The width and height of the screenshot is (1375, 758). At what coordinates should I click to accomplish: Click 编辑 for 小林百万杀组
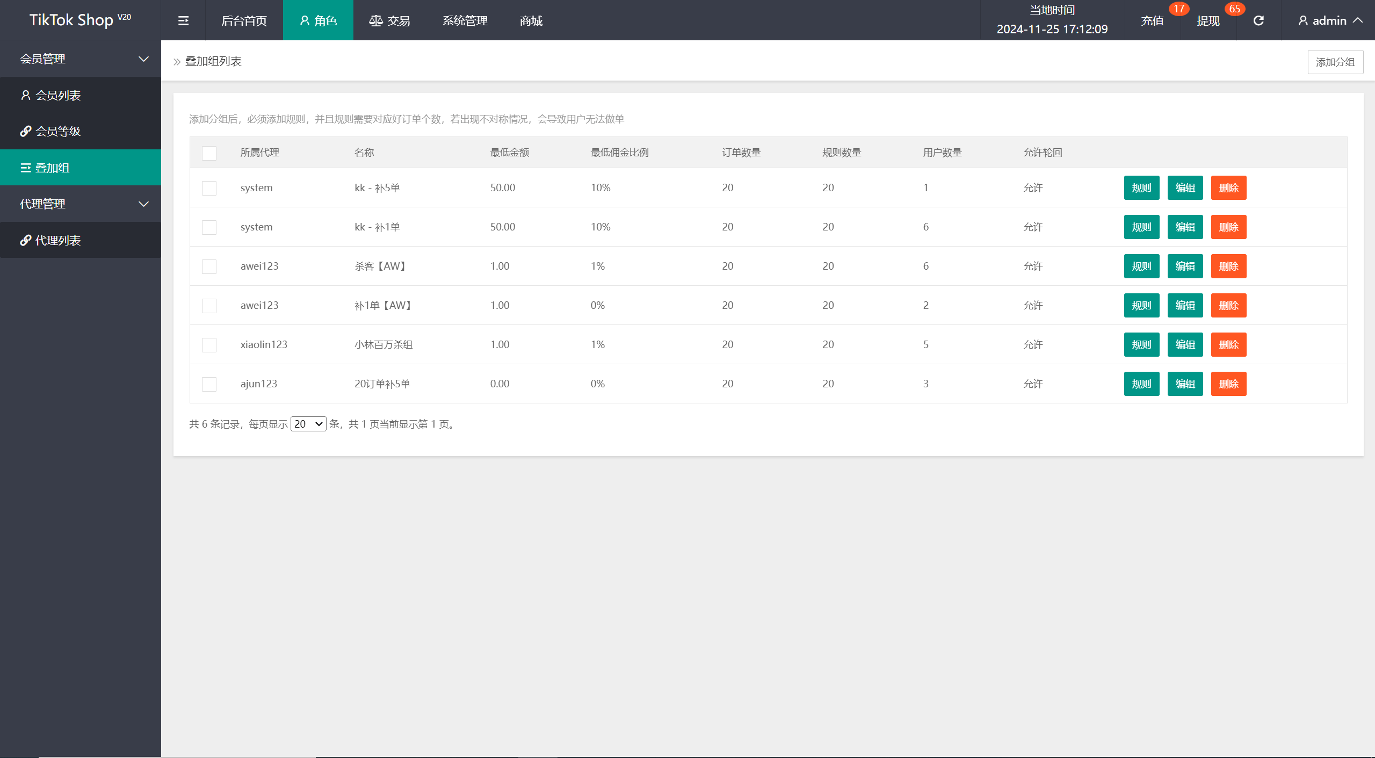[1185, 344]
